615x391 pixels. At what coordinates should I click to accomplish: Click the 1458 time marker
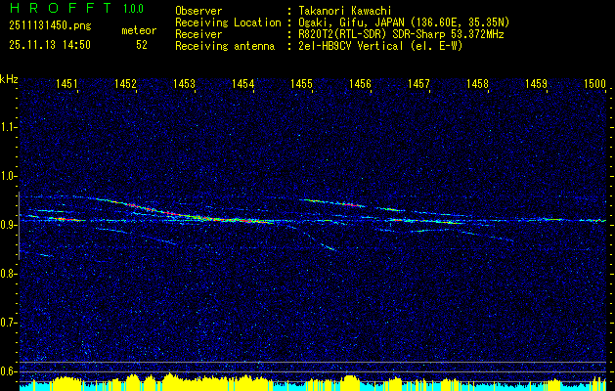478,83
